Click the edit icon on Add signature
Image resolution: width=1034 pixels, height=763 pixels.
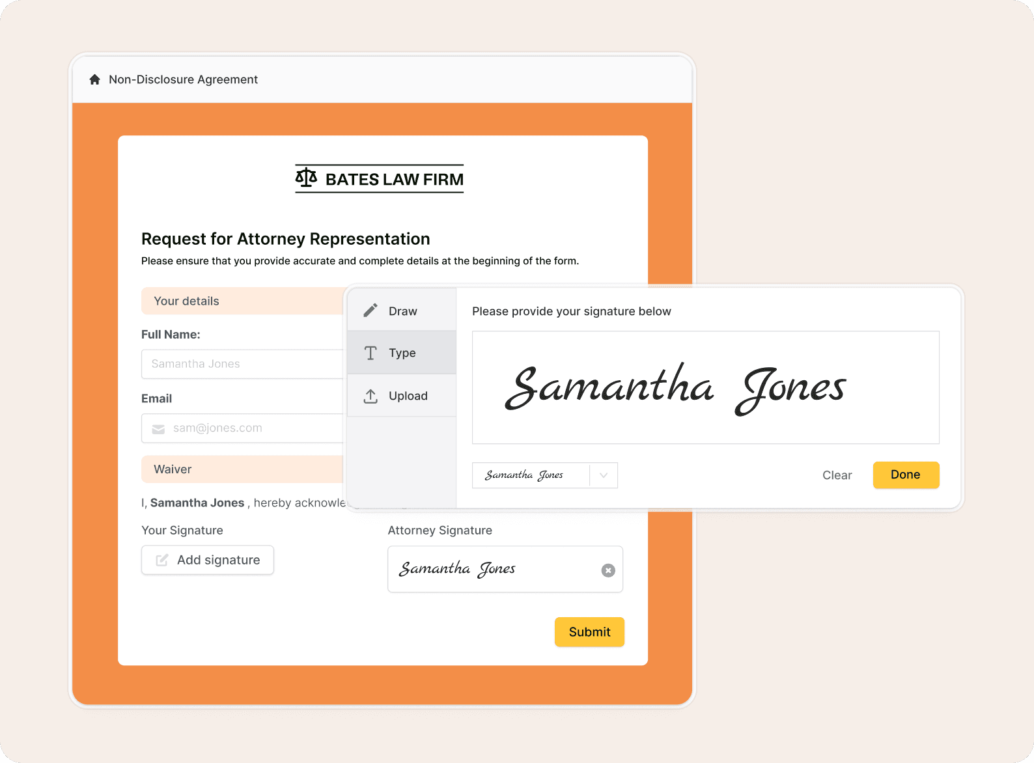162,560
